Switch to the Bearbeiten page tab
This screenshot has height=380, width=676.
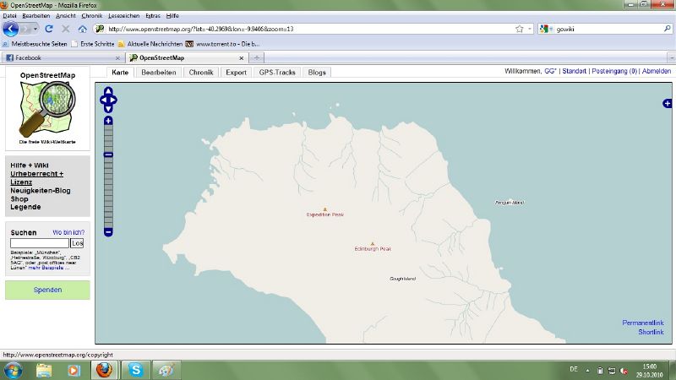(x=159, y=73)
